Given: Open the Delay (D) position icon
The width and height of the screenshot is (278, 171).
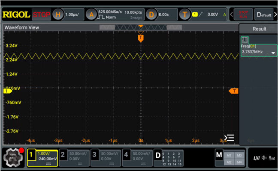Looking at the screenshot, I should click(151, 15).
